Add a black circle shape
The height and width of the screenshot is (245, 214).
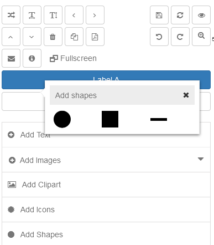pos(62,119)
